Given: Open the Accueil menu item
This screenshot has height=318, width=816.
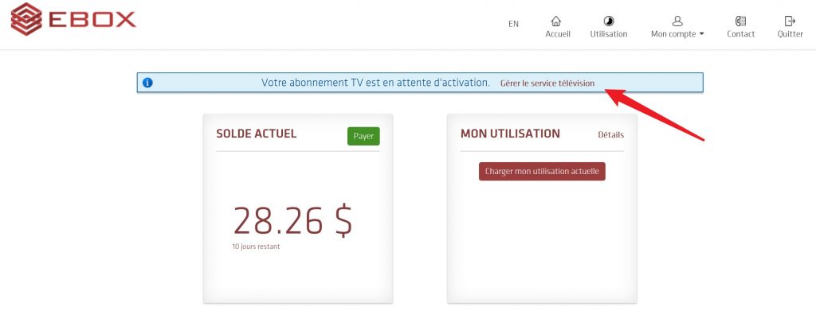Looking at the screenshot, I should click(558, 33).
